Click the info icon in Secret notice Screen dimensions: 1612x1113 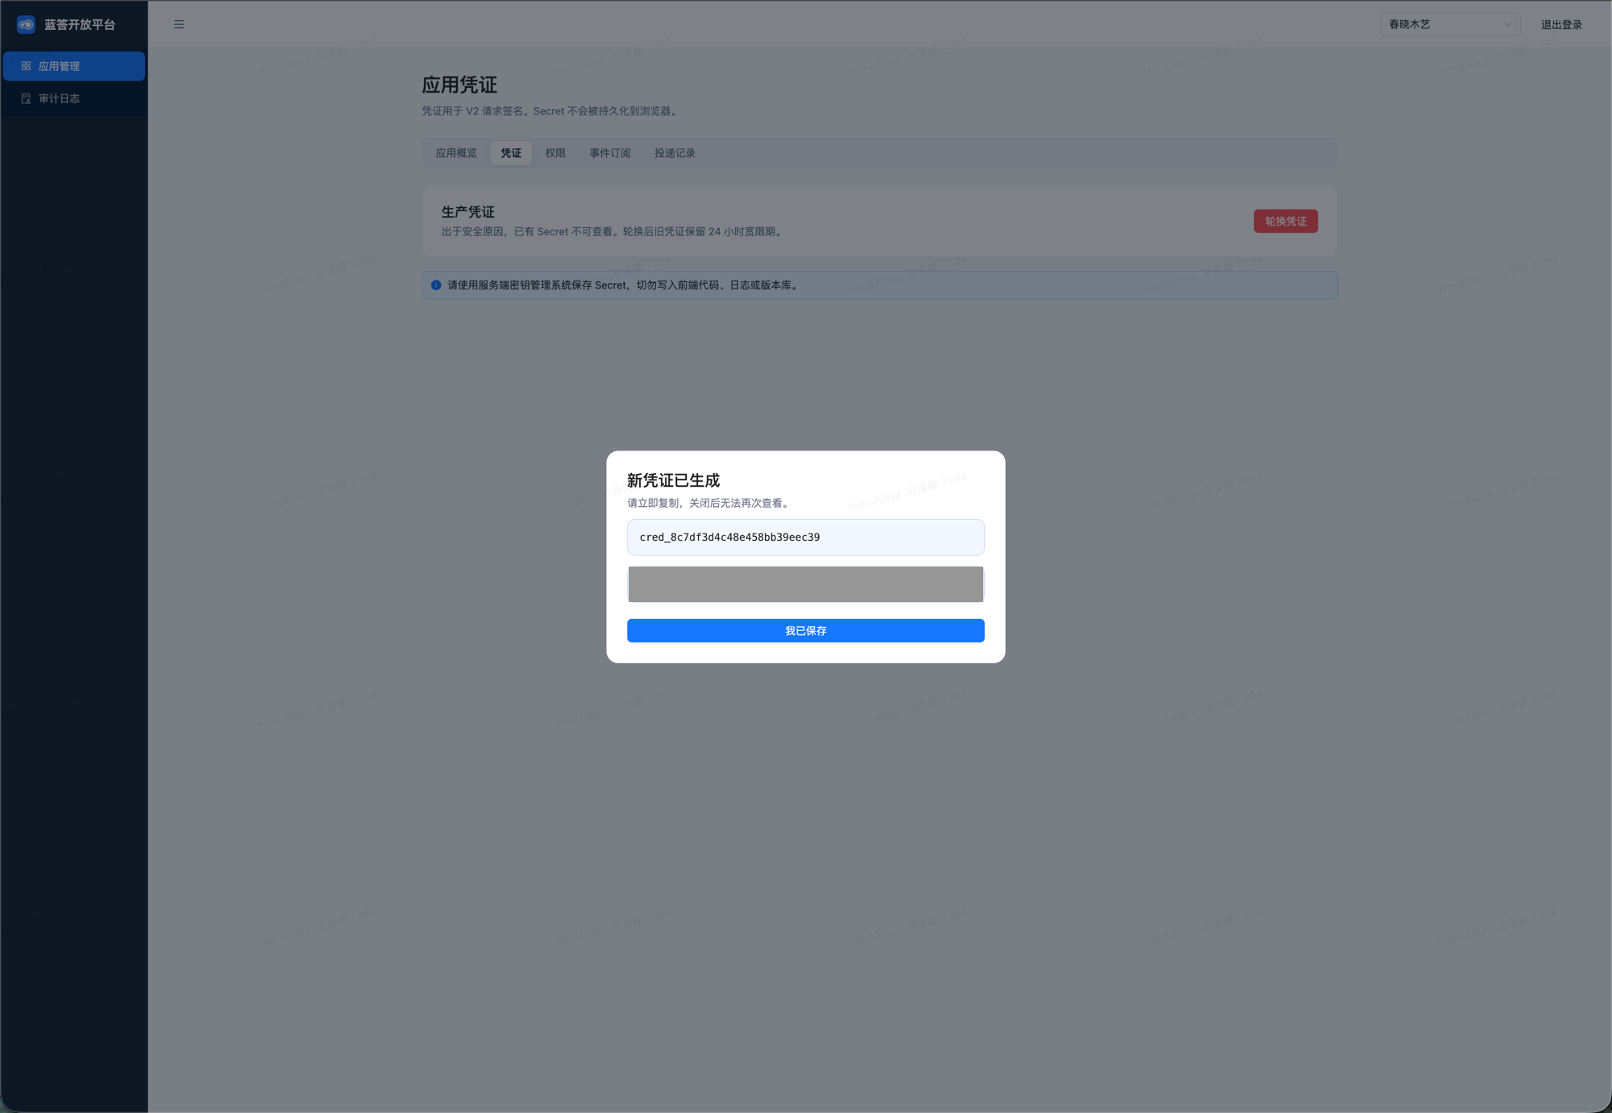click(436, 285)
